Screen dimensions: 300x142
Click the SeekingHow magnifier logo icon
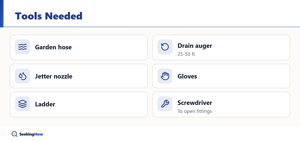(x=14, y=134)
